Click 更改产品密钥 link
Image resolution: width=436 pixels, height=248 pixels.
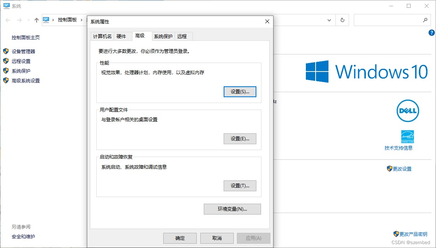coord(413,234)
